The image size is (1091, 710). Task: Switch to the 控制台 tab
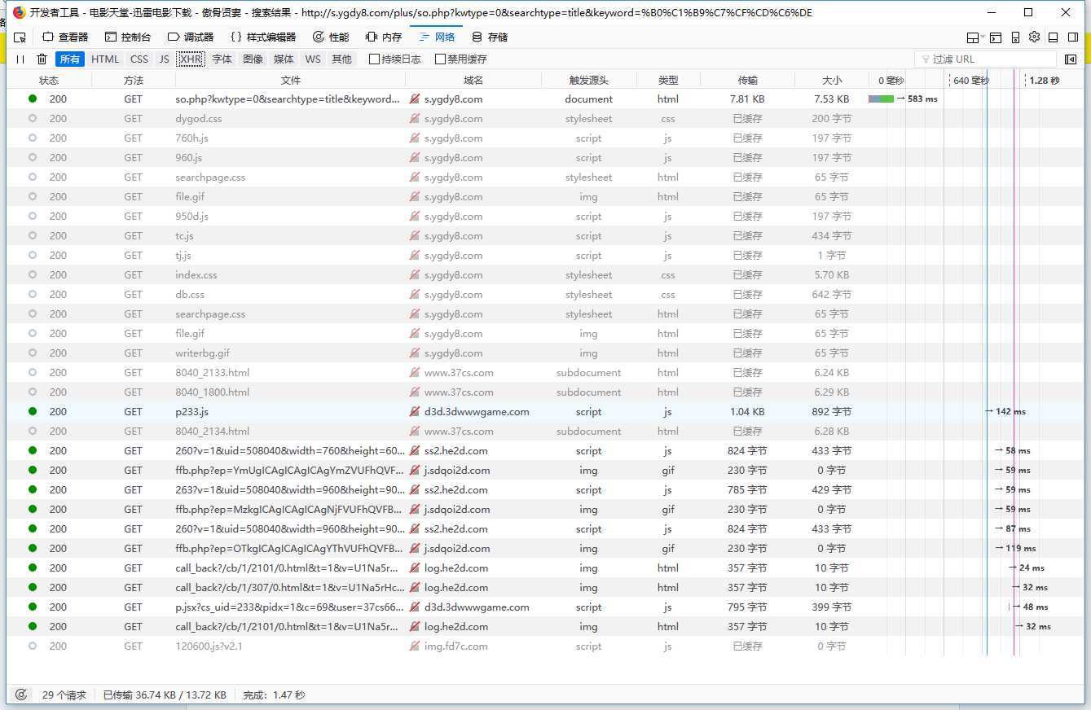(x=128, y=37)
